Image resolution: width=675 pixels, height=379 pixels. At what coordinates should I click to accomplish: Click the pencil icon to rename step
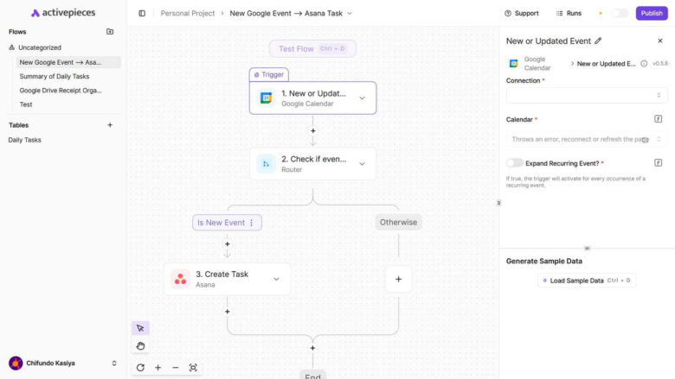click(598, 41)
